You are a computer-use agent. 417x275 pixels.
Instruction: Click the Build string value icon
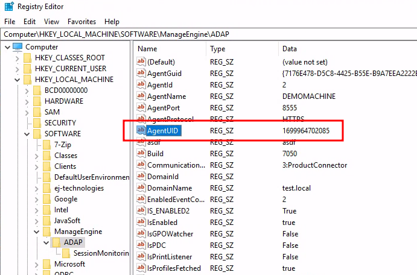tap(141, 153)
